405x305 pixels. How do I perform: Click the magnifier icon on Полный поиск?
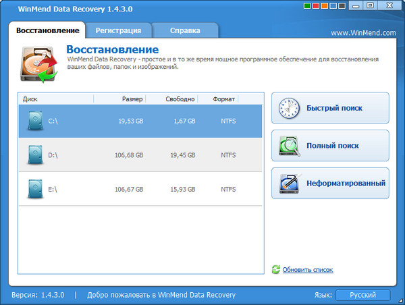click(x=289, y=145)
